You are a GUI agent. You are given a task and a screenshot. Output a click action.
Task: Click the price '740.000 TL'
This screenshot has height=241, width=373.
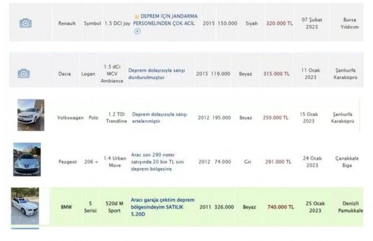(281, 207)
